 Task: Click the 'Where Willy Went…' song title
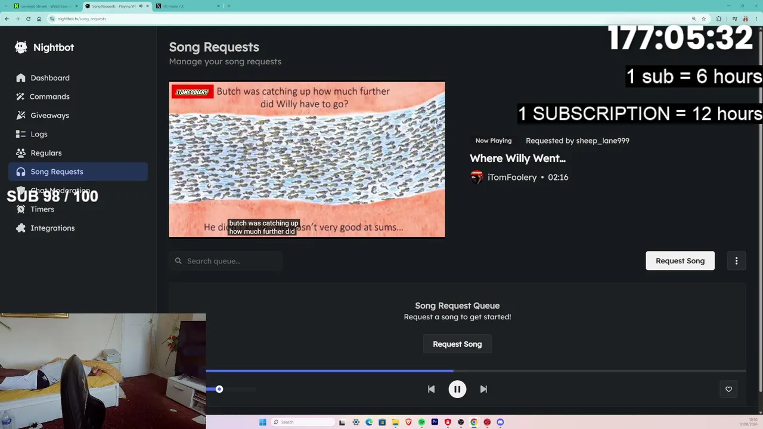click(x=517, y=158)
